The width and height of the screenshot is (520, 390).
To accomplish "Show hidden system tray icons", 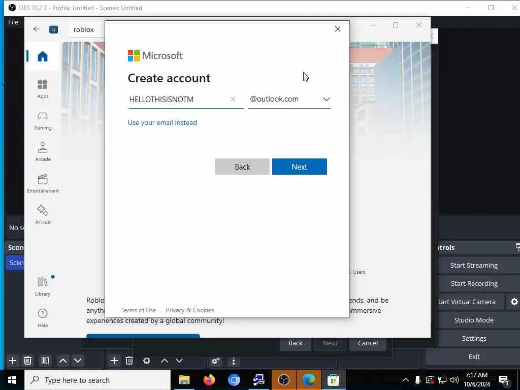I will click(405, 380).
